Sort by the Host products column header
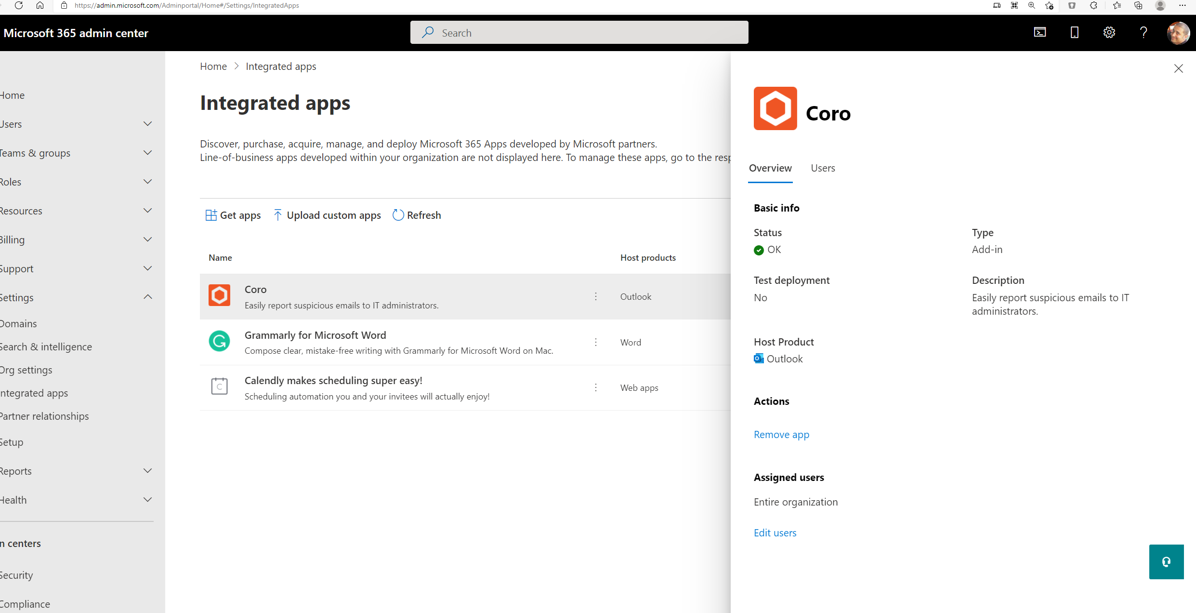 648,258
